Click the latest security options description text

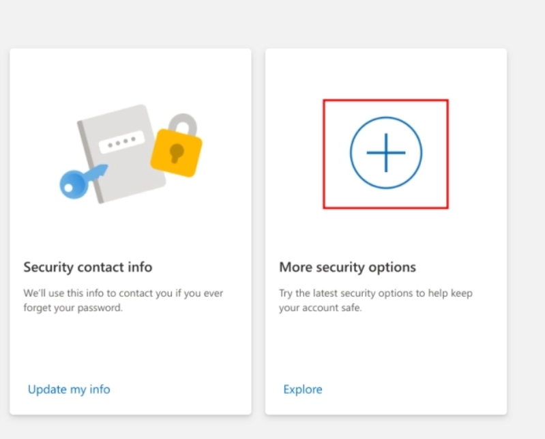(376, 300)
